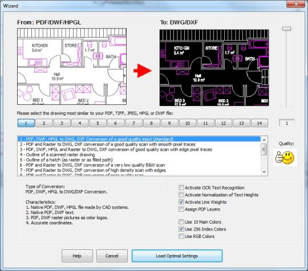
Task: Select drawing sample button 13
Action: click(x=241, y=123)
